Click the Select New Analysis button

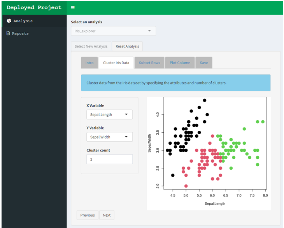[91, 46]
